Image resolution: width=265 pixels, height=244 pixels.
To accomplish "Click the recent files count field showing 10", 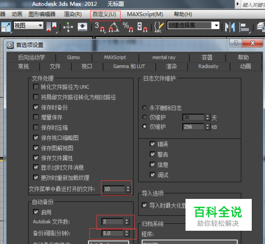I will point(114,189).
